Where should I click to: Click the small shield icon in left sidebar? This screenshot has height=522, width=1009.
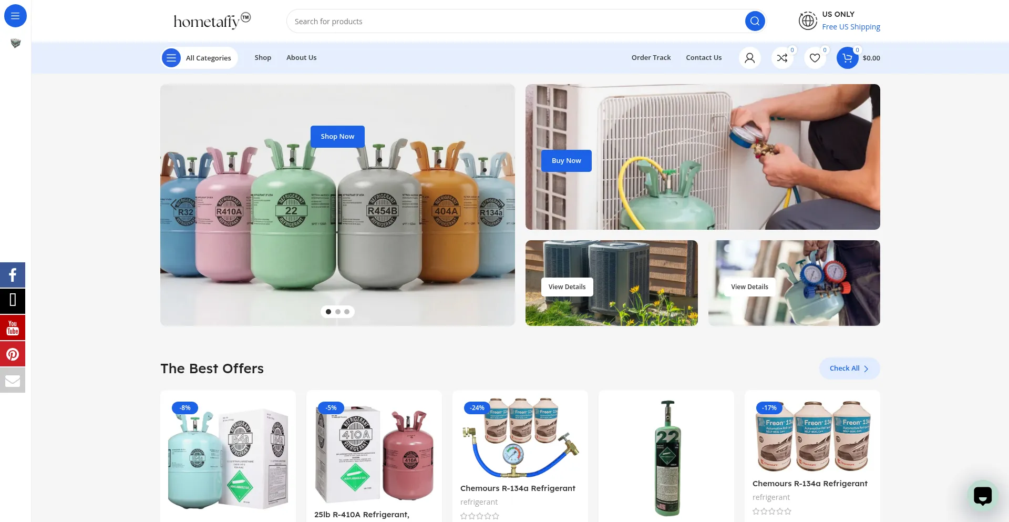[16, 43]
